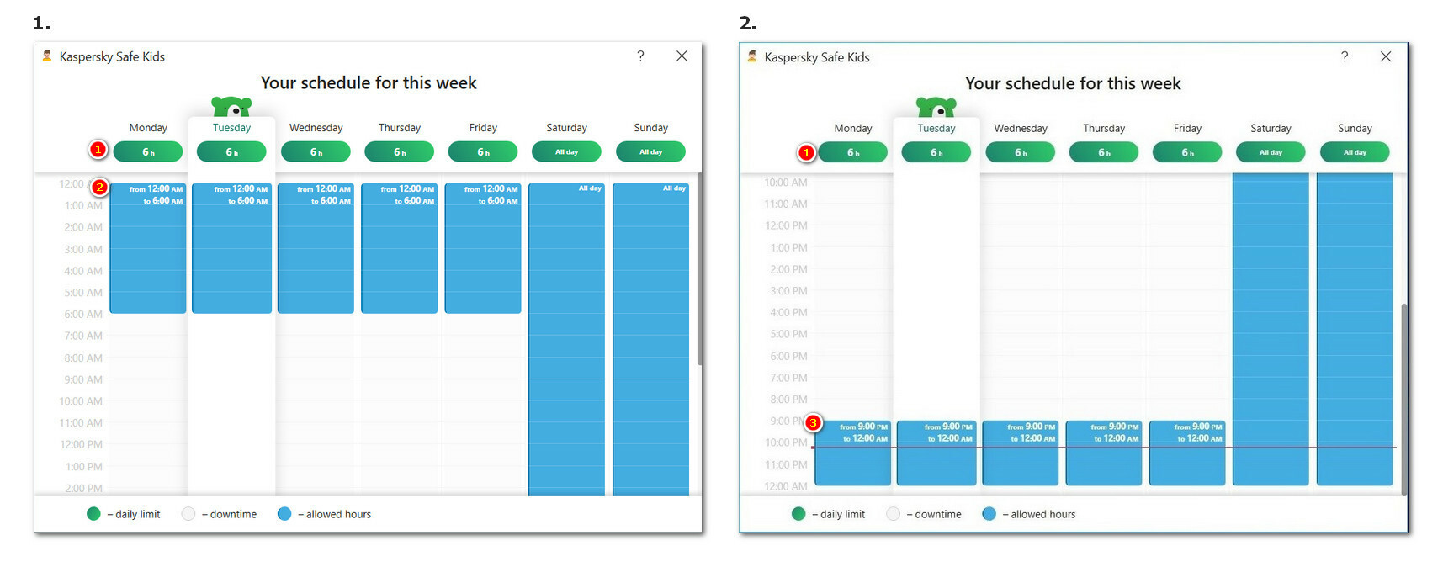Click Sunday's All day limit pill in the second window

1355,152
